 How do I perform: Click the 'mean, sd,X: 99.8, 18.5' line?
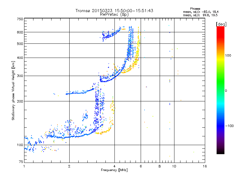point(200,15)
